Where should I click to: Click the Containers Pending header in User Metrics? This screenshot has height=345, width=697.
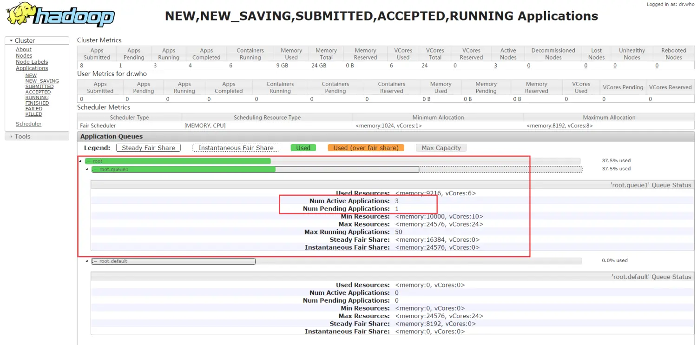click(x=335, y=87)
